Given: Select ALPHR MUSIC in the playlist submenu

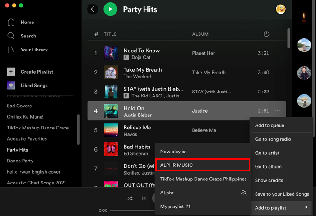Looking at the screenshot, I should click(x=202, y=165).
